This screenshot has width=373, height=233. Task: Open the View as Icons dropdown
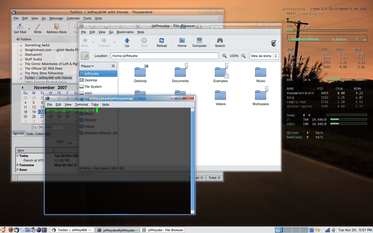point(264,56)
